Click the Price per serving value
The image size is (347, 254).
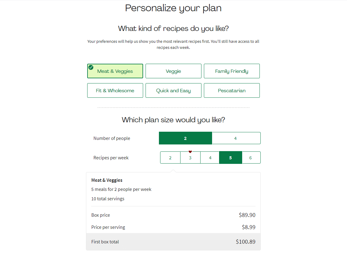(248, 227)
